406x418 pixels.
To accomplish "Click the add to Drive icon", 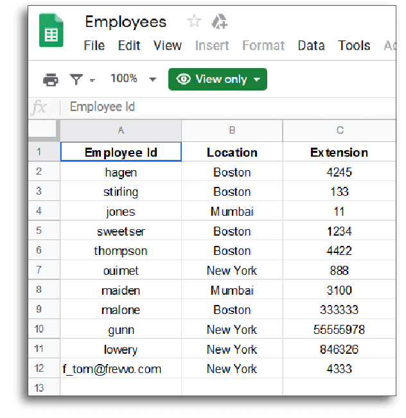I will click(x=219, y=21).
